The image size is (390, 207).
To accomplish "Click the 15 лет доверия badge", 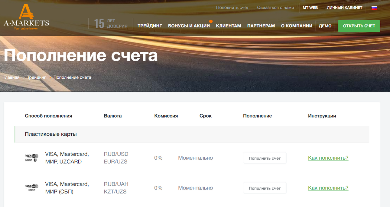I will pos(111,24).
